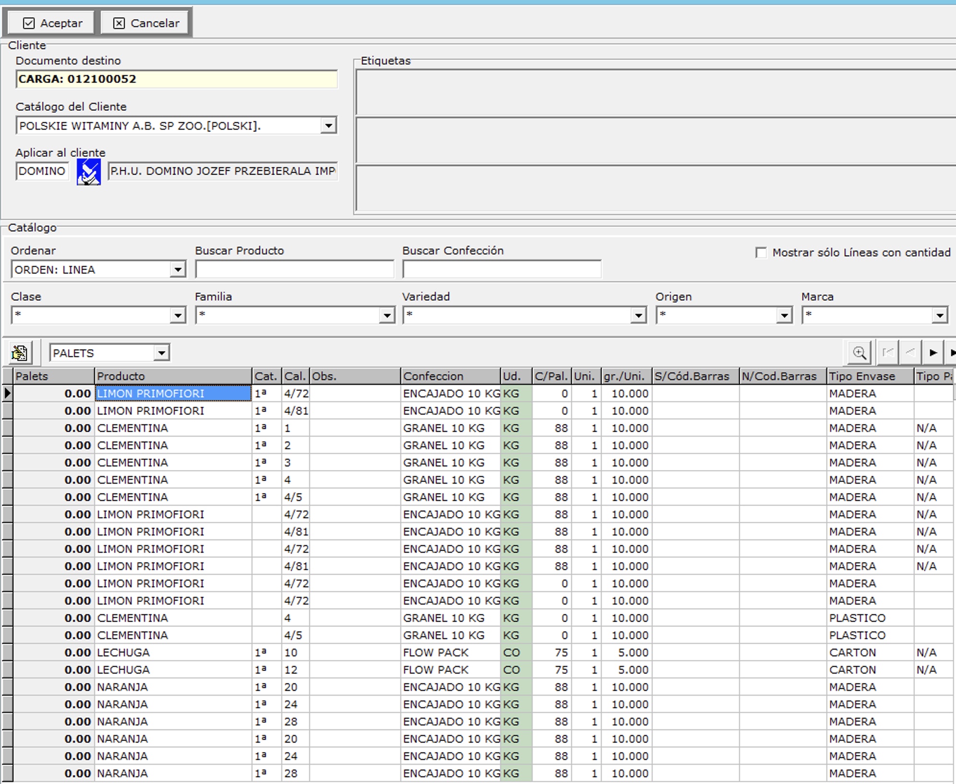The image size is (956, 784).
Task: Expand the Familia filter dropdown
Action: click(x=387, y=316)
